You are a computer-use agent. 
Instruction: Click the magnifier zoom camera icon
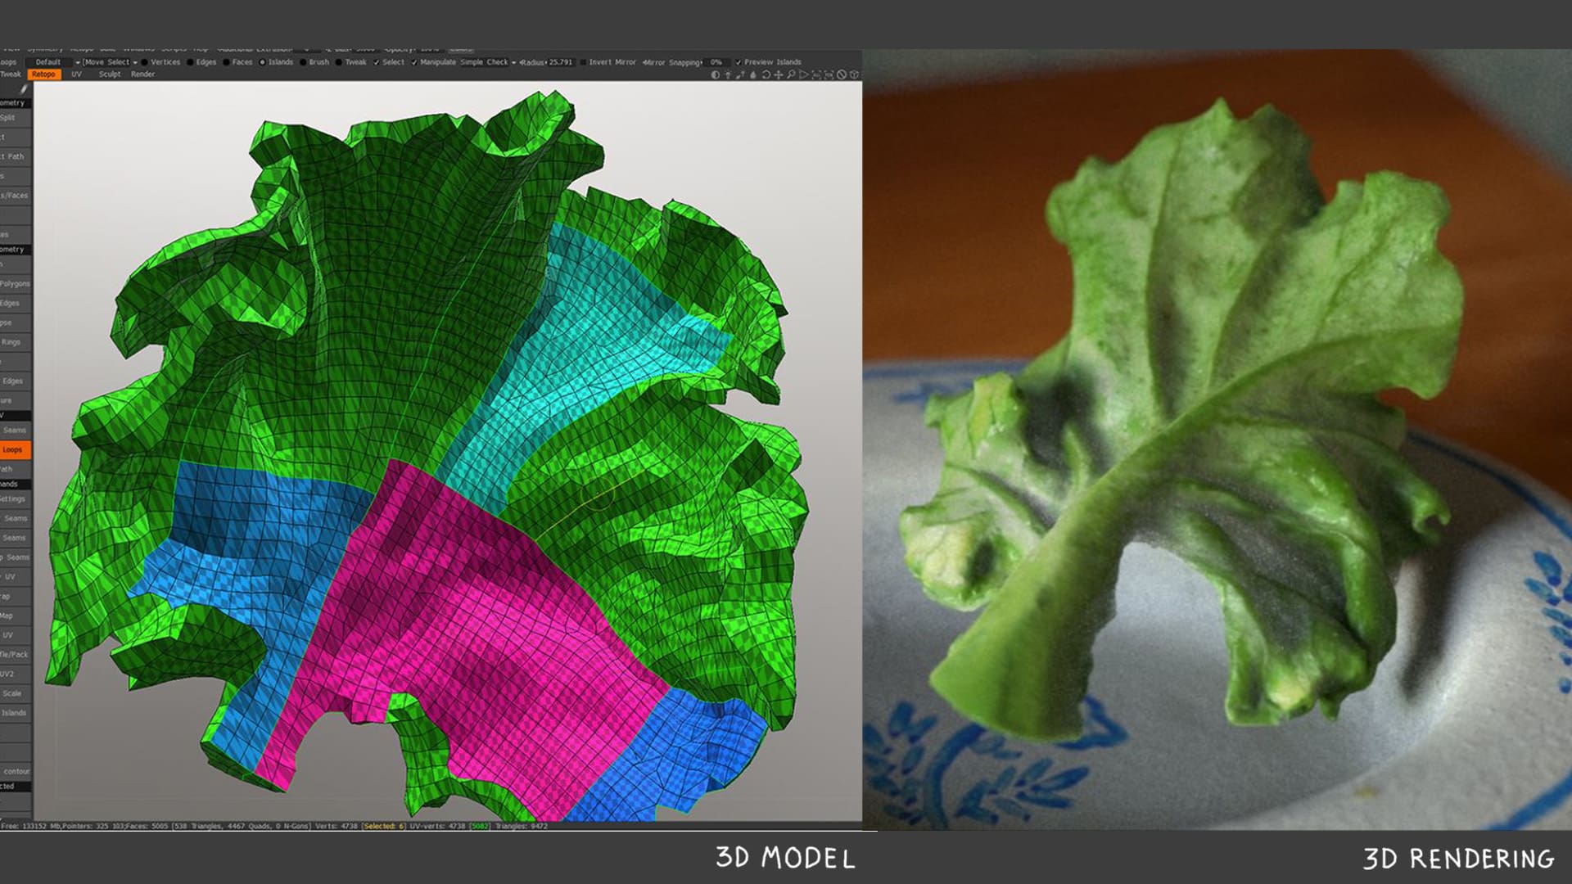coord(791,74)
